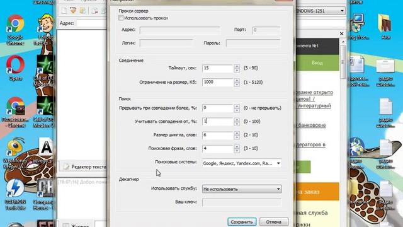The image size is (403, 227).
Task: Open the Company of Heroes desktop shortcut
Action: tap(44, 194)
